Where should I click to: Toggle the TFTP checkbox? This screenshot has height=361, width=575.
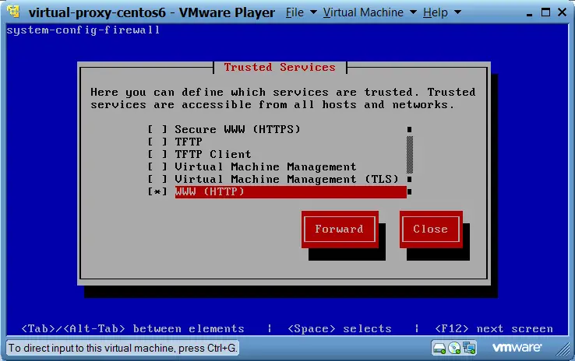pos(157,142)
